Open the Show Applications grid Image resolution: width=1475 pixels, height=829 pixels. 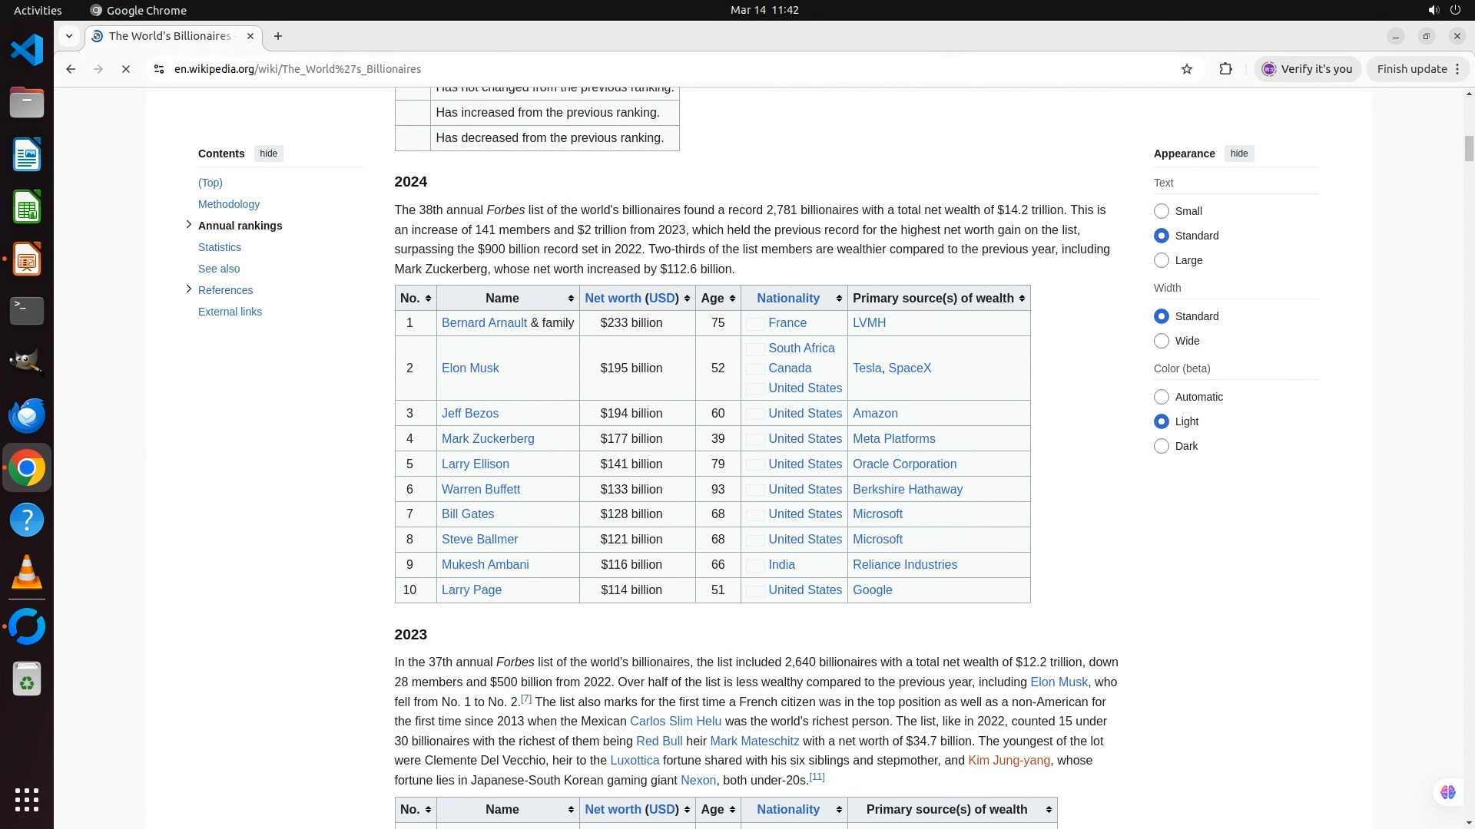pos(27,799)
